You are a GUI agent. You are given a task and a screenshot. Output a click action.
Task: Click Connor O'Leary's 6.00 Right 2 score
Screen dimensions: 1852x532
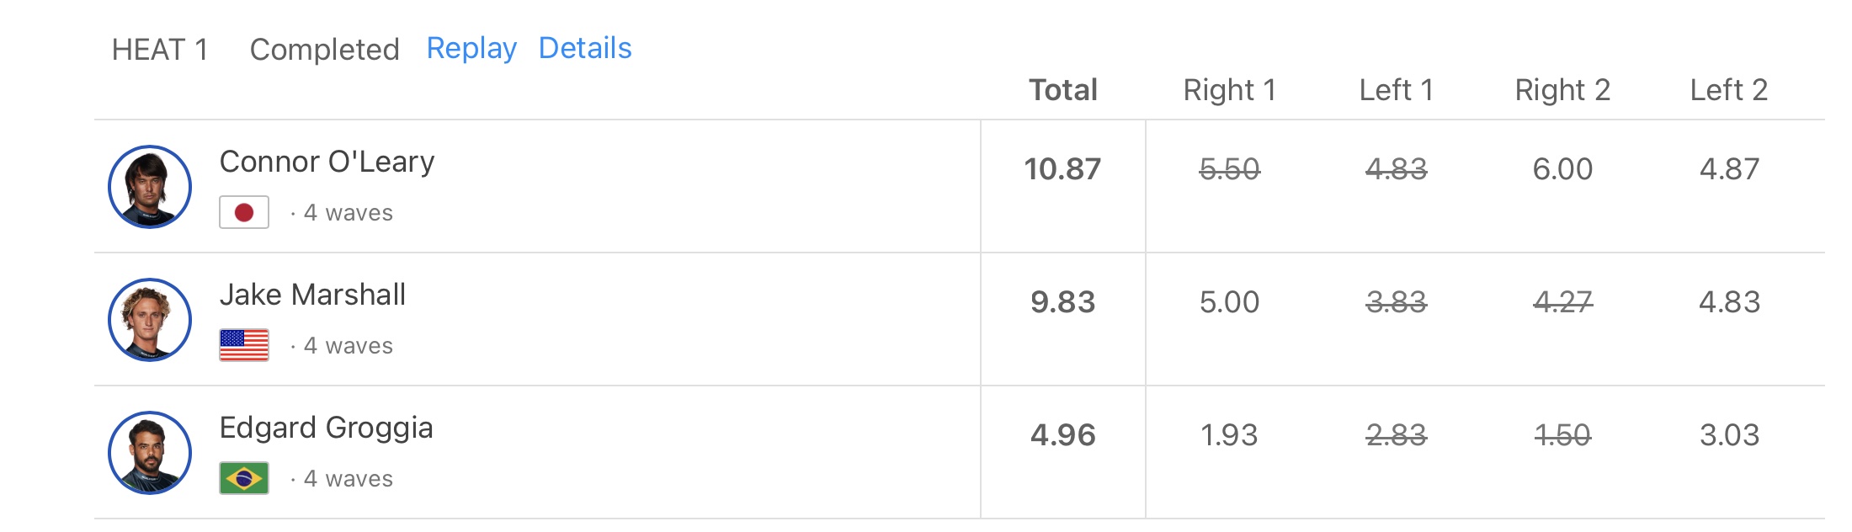(1562, 169)
